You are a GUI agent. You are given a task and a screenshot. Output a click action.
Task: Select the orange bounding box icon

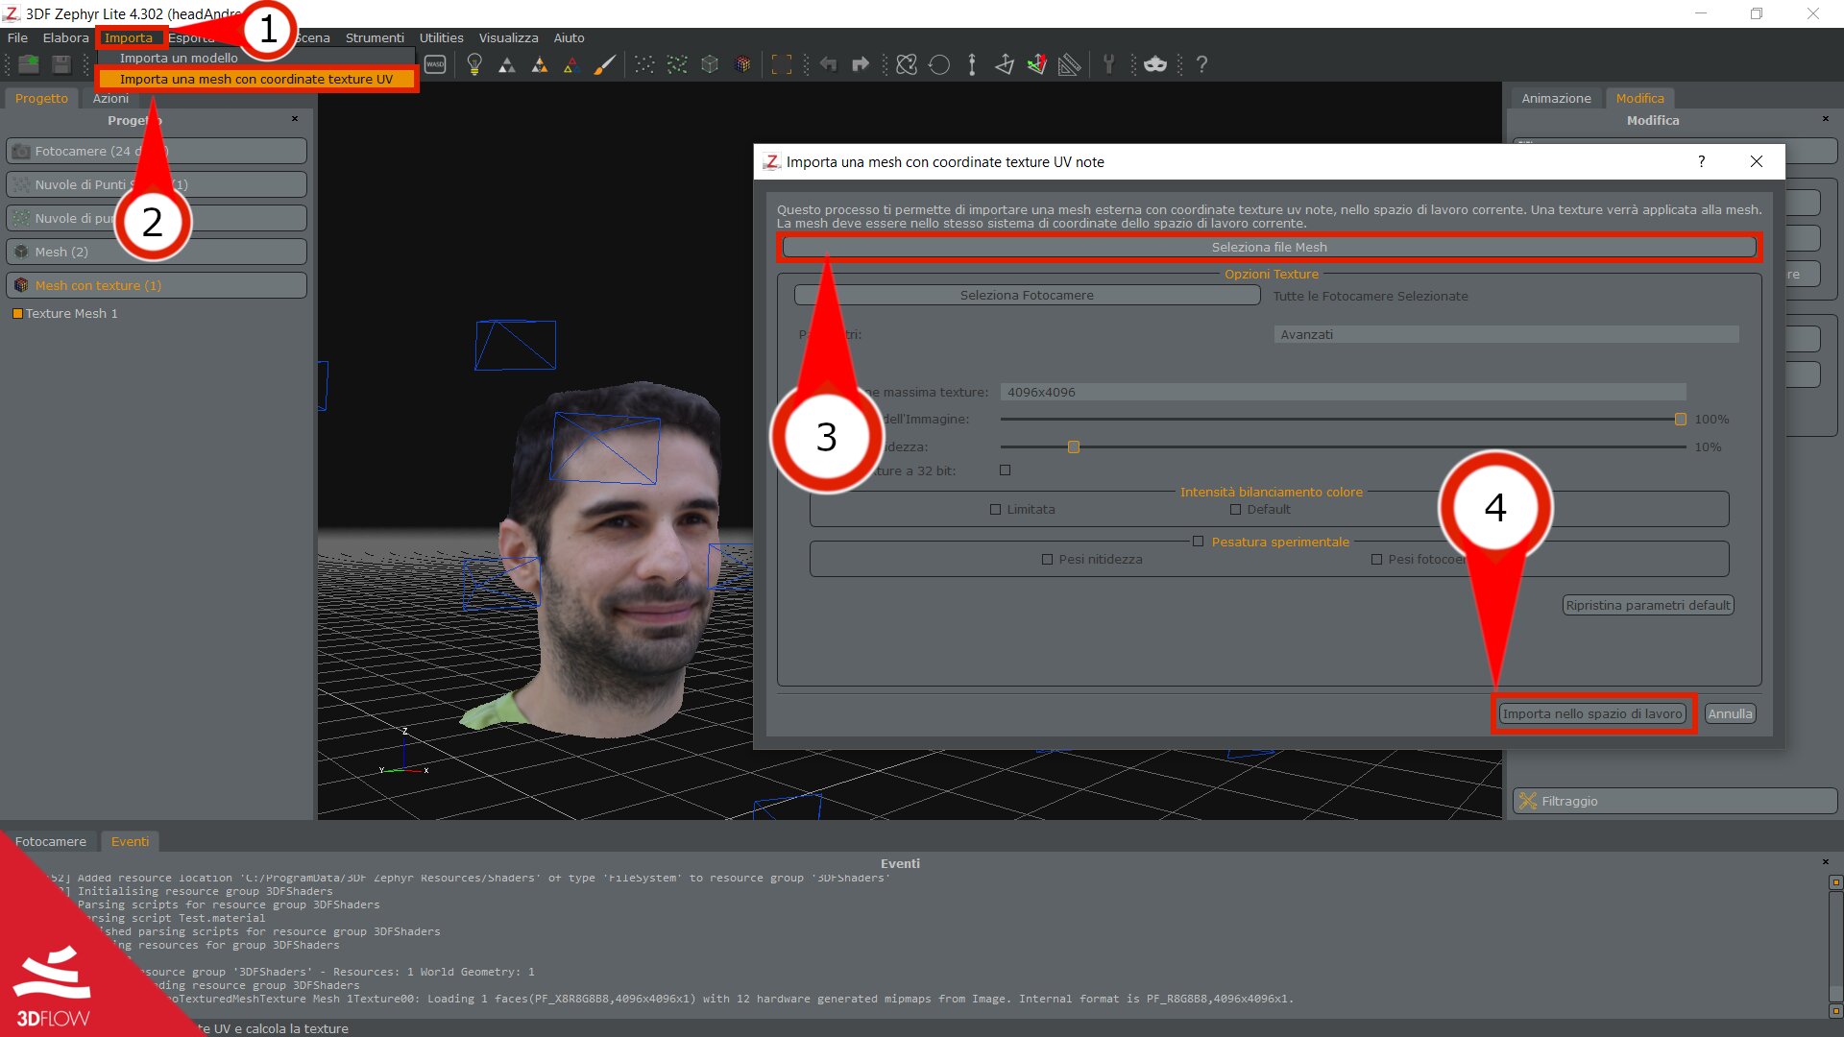point(782,64)
